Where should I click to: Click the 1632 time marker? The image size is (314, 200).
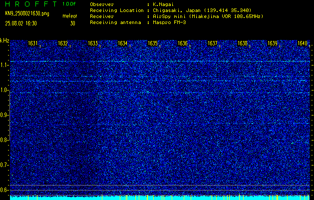click(x=63, y=43)
